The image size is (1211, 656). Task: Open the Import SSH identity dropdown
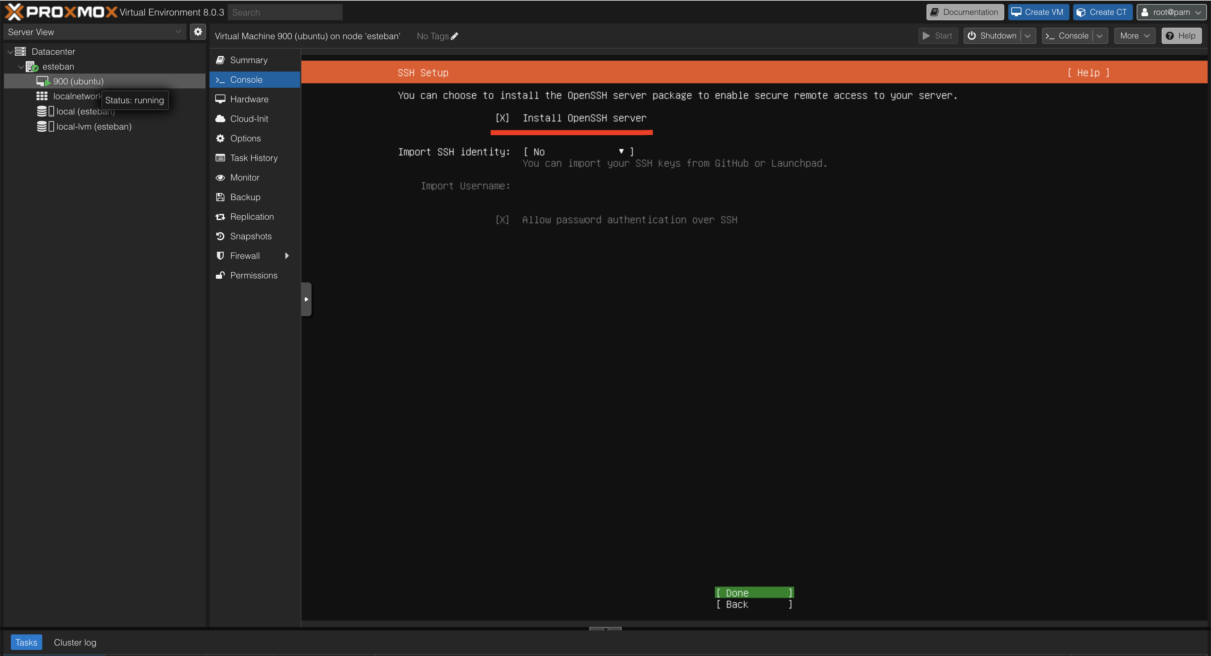click(x=579, y=152)
